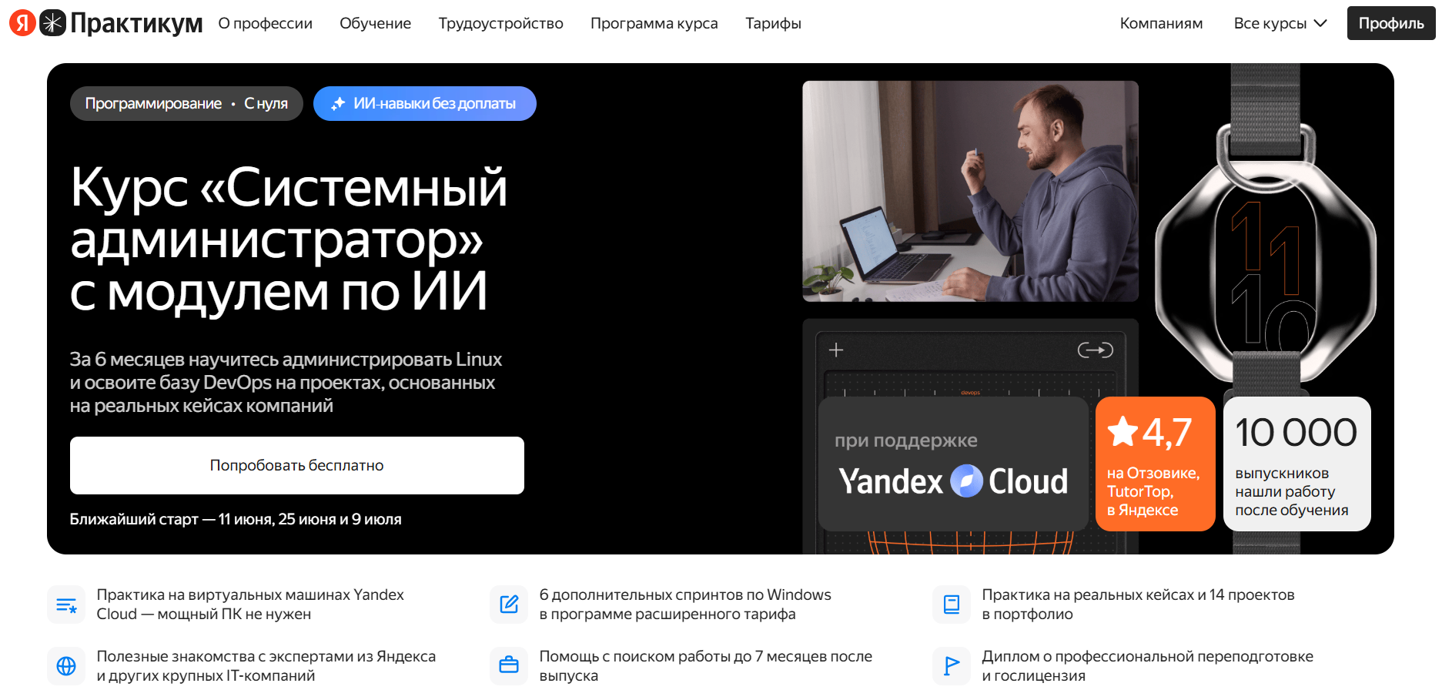Click the list-star icon beside Yandex Cloud practice

[x=66, y=605]
